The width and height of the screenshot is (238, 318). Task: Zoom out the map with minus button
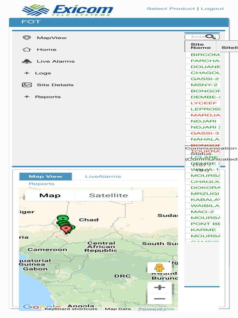click(x=160, y=298)
